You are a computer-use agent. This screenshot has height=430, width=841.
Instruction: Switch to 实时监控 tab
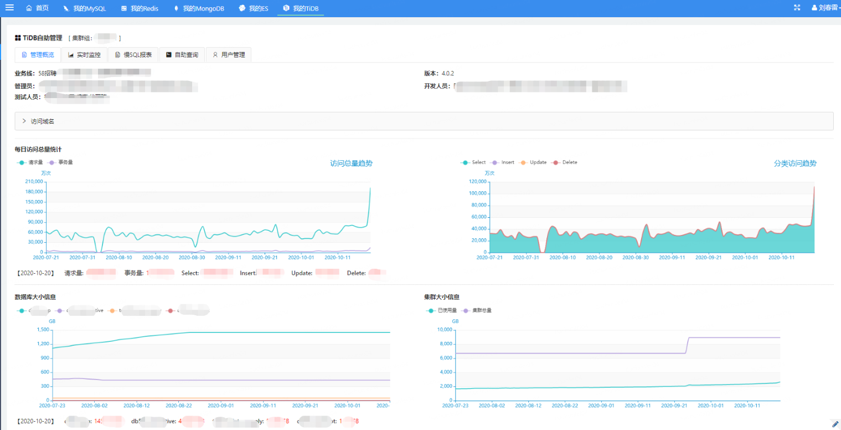coord(84,55)
